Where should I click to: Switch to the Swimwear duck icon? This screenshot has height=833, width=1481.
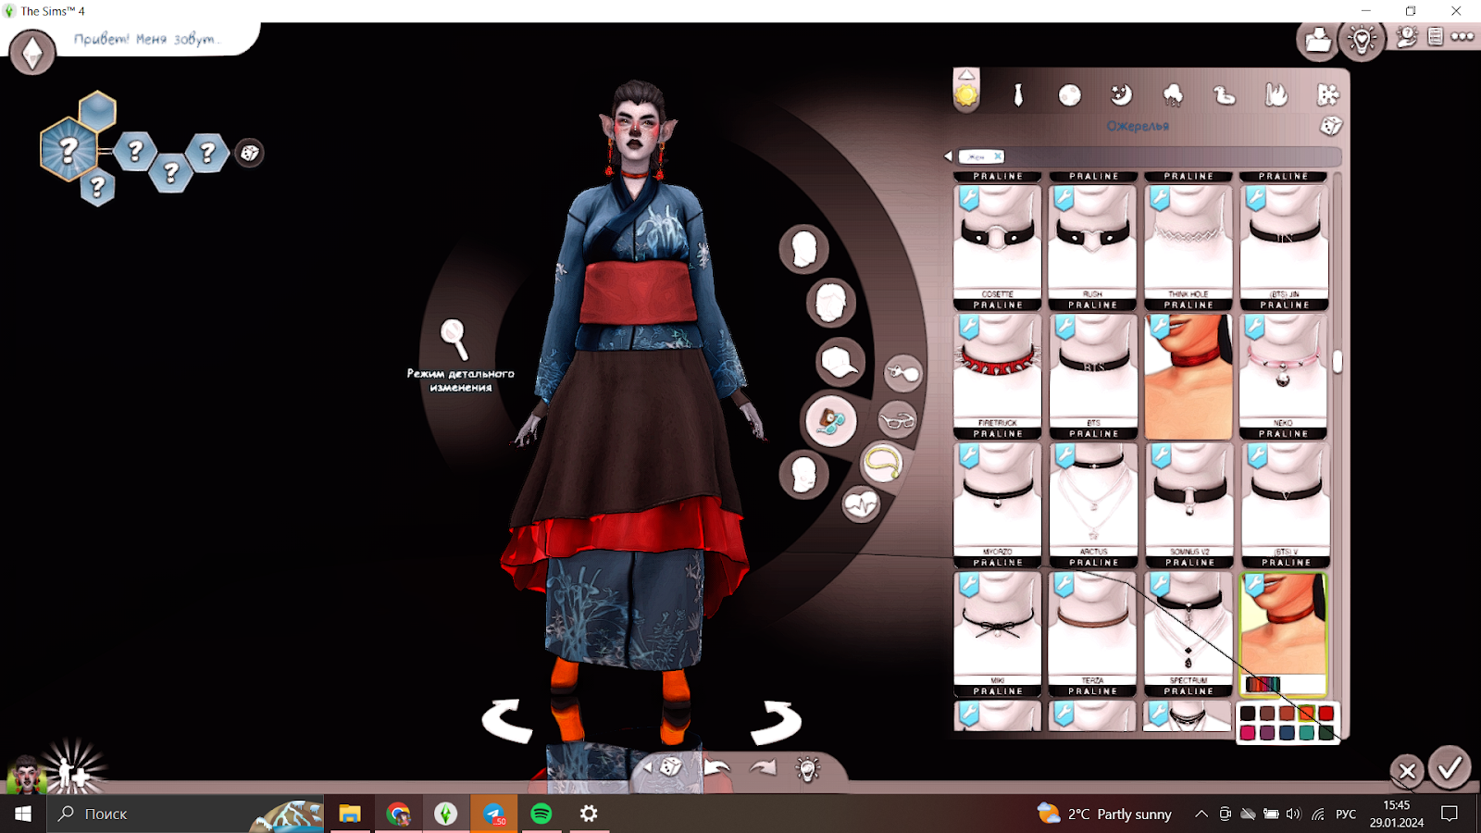[1225, 94]
